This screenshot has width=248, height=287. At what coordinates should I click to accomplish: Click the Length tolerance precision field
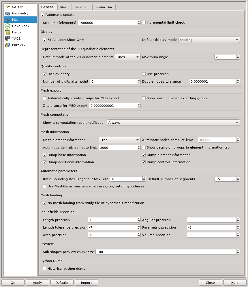click(112, 227)
